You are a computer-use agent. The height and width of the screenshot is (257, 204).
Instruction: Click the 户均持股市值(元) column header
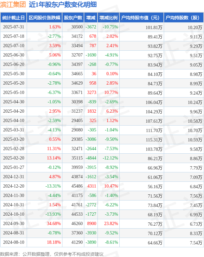coord(142,17)
